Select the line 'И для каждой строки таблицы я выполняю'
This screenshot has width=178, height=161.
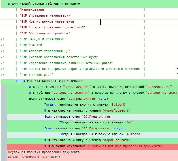[44, 4]
